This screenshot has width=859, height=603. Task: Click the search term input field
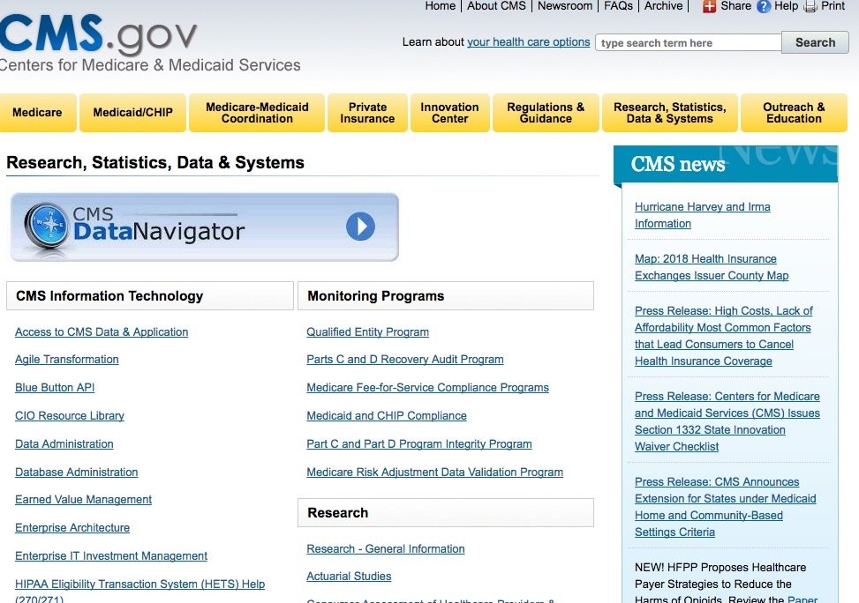pyautogui.click(x=688, y=42)
